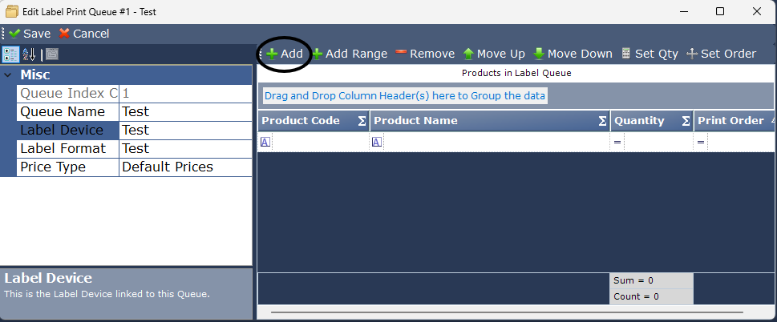Screen dimensions: 777x322
Task: Collapse the Misc category
Action: coord(8,75)
